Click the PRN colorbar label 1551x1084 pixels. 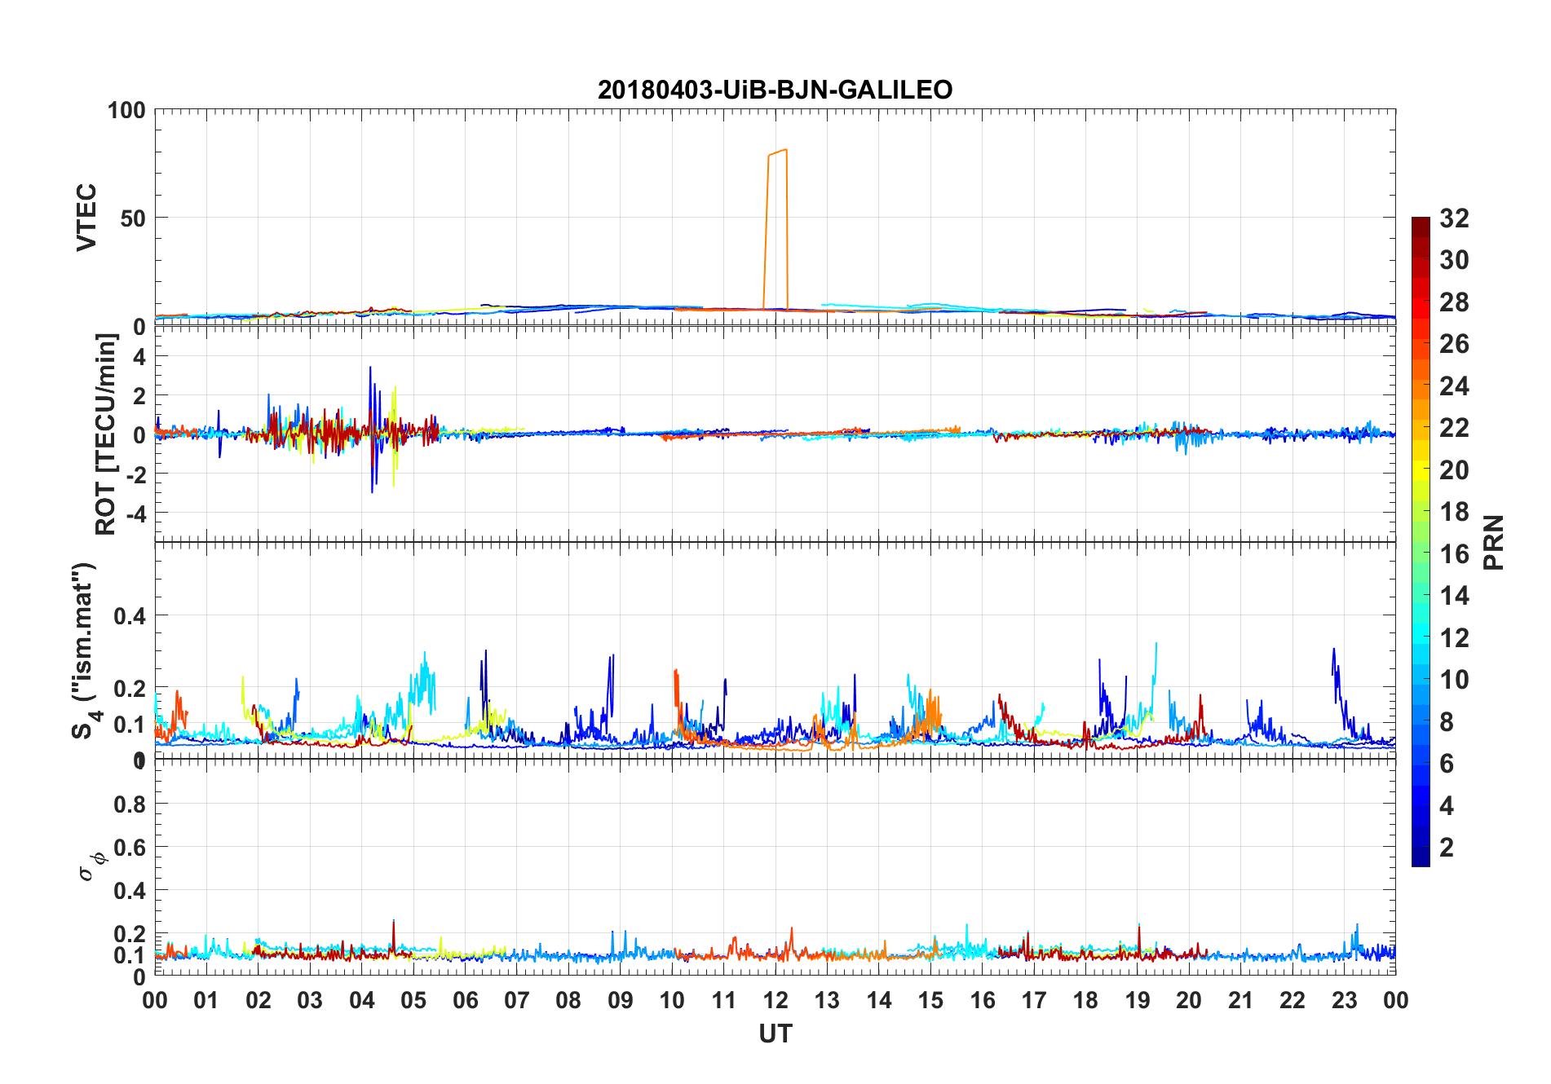click(1493, 543)
